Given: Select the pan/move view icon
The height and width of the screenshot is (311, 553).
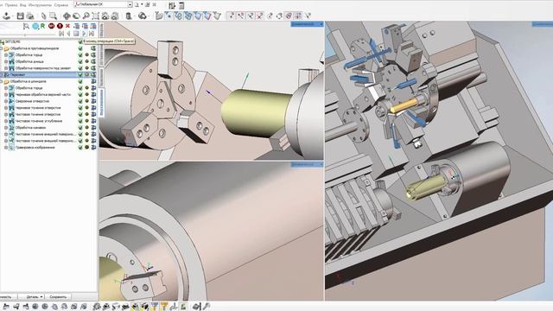Looking at the screenshot, I should point(67,16).
